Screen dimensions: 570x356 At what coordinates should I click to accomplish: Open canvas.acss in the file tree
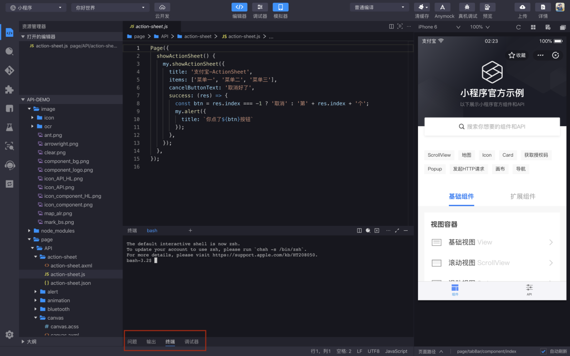tap(64, 326)
